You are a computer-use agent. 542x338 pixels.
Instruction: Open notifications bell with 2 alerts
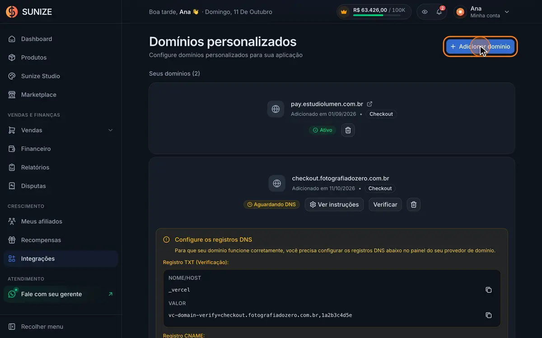pos(439,12)
